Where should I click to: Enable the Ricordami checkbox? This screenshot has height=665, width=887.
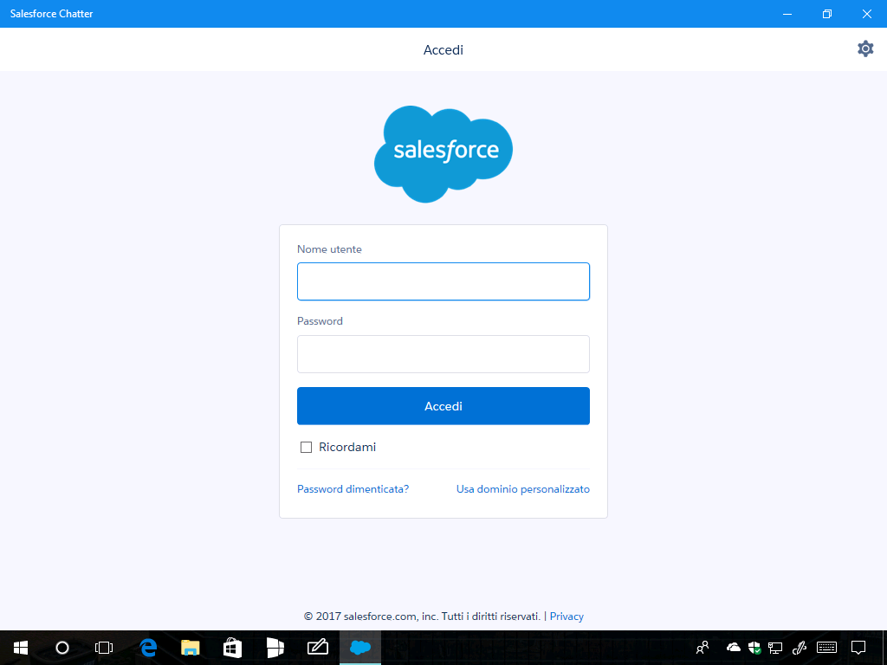tap(306, 448)
